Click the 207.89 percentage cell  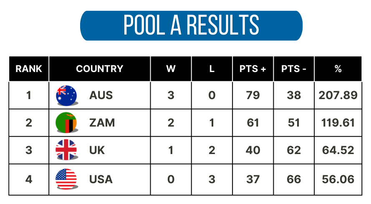(x=338, y=95)
